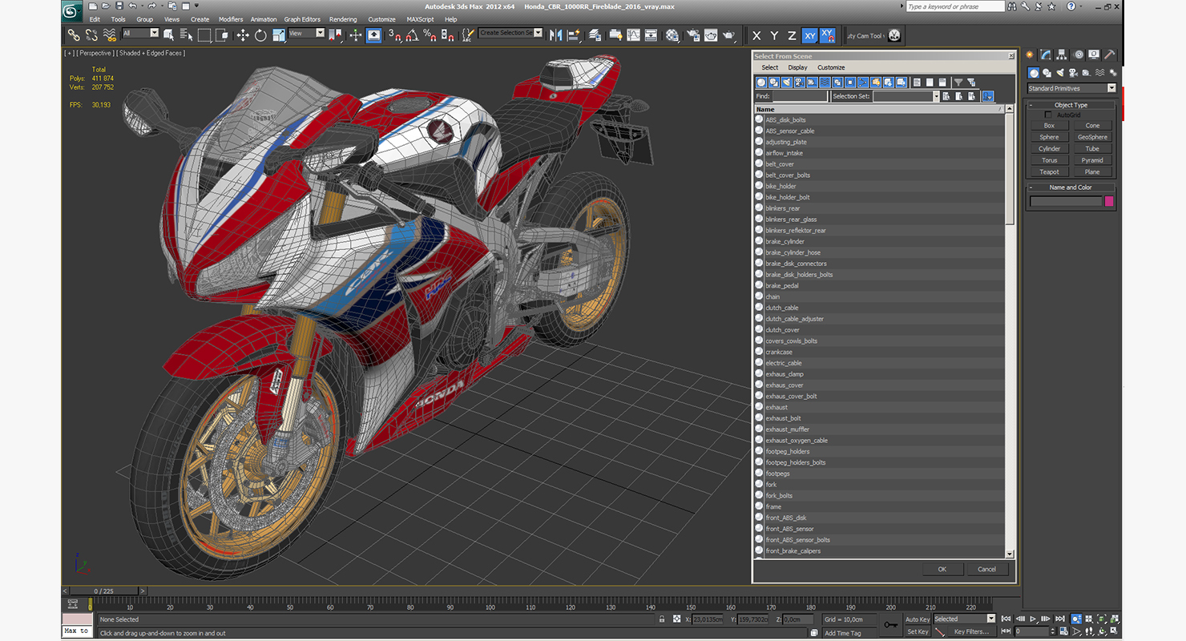The image size is (1186, 641).
Task: Click the Unlink Selection tool
Action: pos(92,35)
